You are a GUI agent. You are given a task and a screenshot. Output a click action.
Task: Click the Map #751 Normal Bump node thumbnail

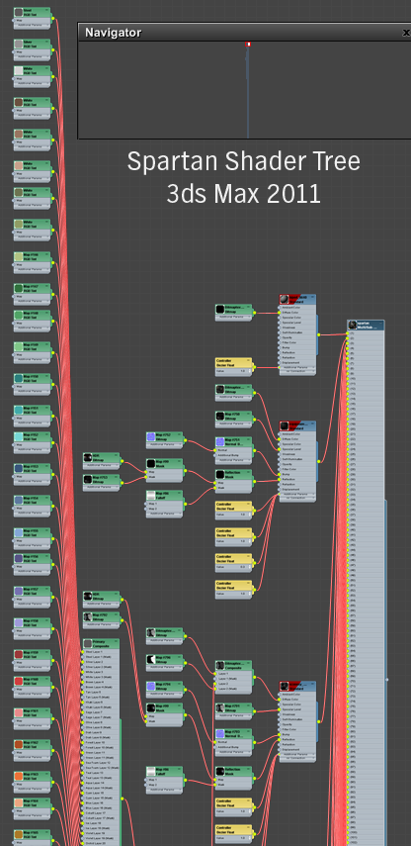coord(219,442)
